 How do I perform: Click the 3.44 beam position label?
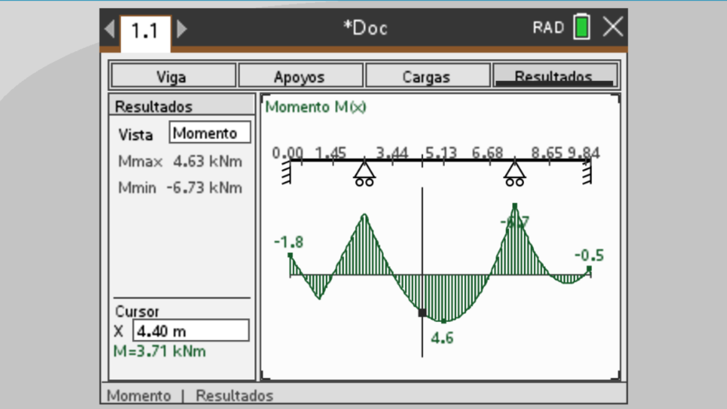392,153
